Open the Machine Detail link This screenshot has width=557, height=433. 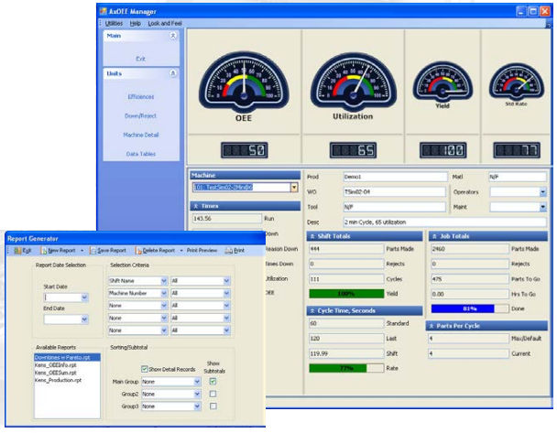141,135
